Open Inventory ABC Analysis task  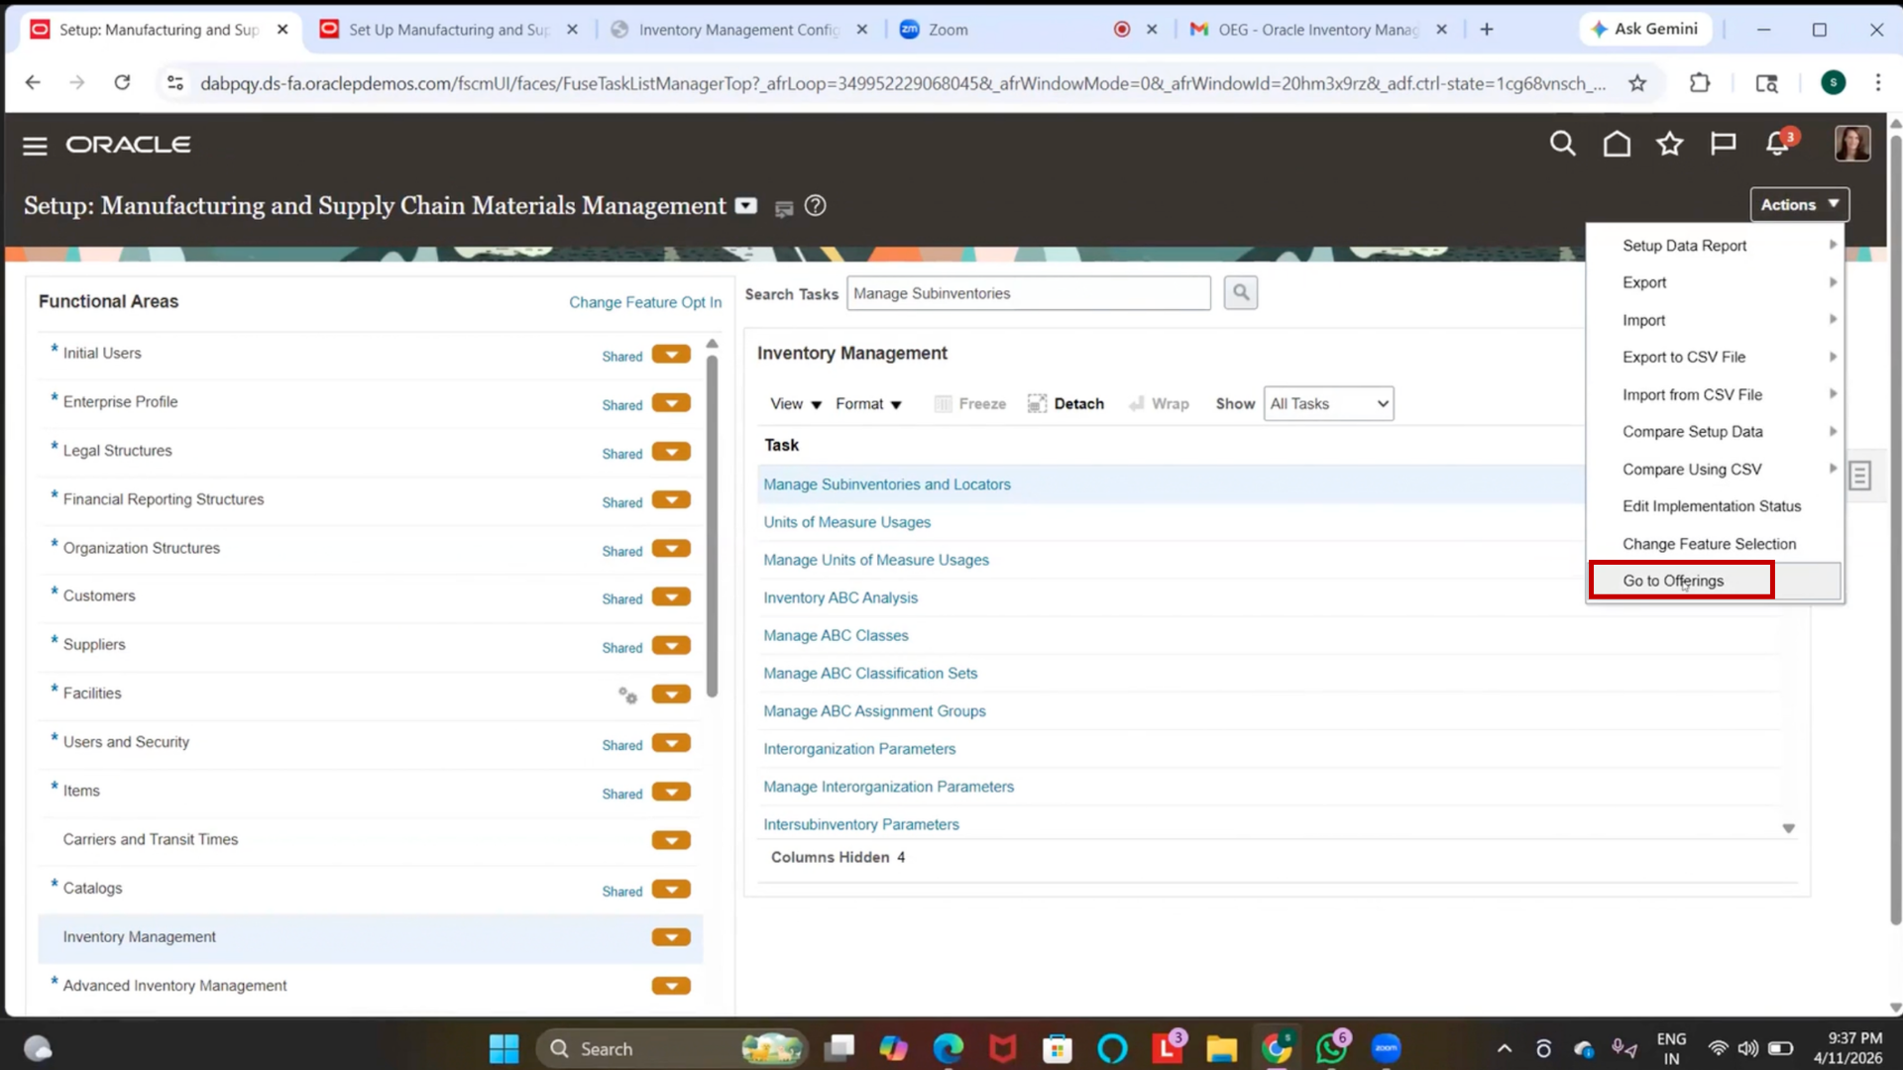click(x=840, y=597)
